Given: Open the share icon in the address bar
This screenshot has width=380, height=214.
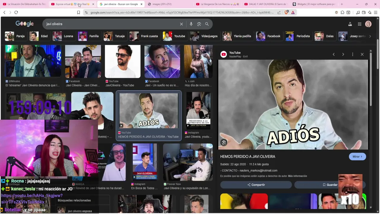Looking at the screenshot, I should pos(279,12).
